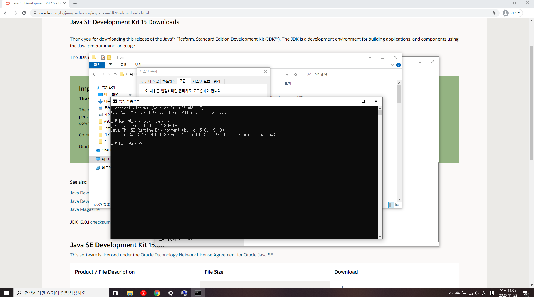Viewport: 534px width, 297px height.
Task: Click the JDK 15.0.1 checksum link
Action: pos(100,222)
